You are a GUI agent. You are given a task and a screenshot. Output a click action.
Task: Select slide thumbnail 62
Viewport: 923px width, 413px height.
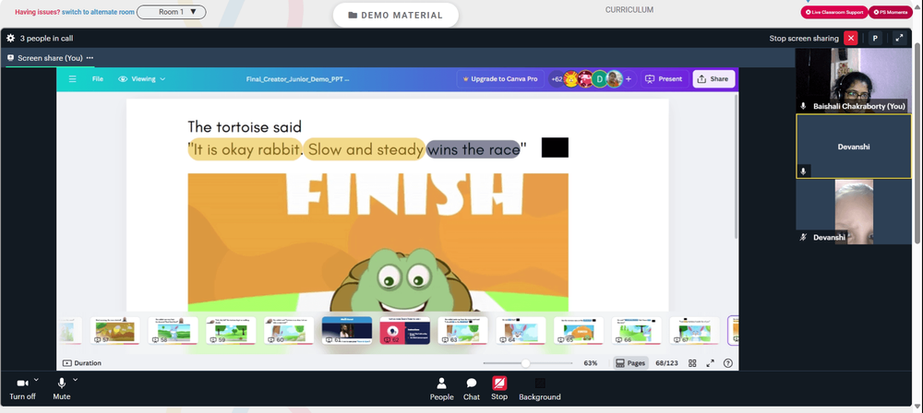coord(405,331)
